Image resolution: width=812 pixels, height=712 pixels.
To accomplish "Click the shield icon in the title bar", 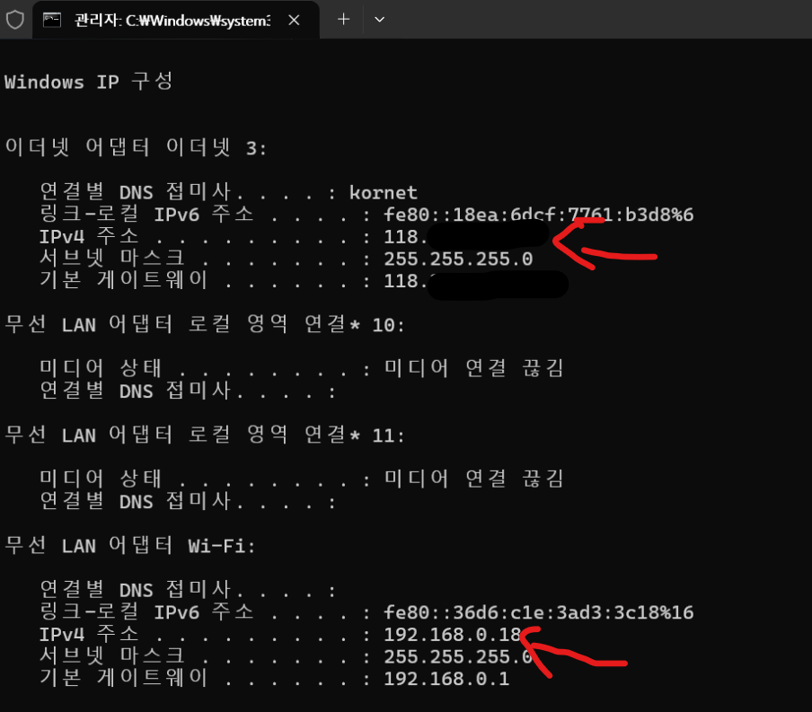I will [x=15, y=20].
